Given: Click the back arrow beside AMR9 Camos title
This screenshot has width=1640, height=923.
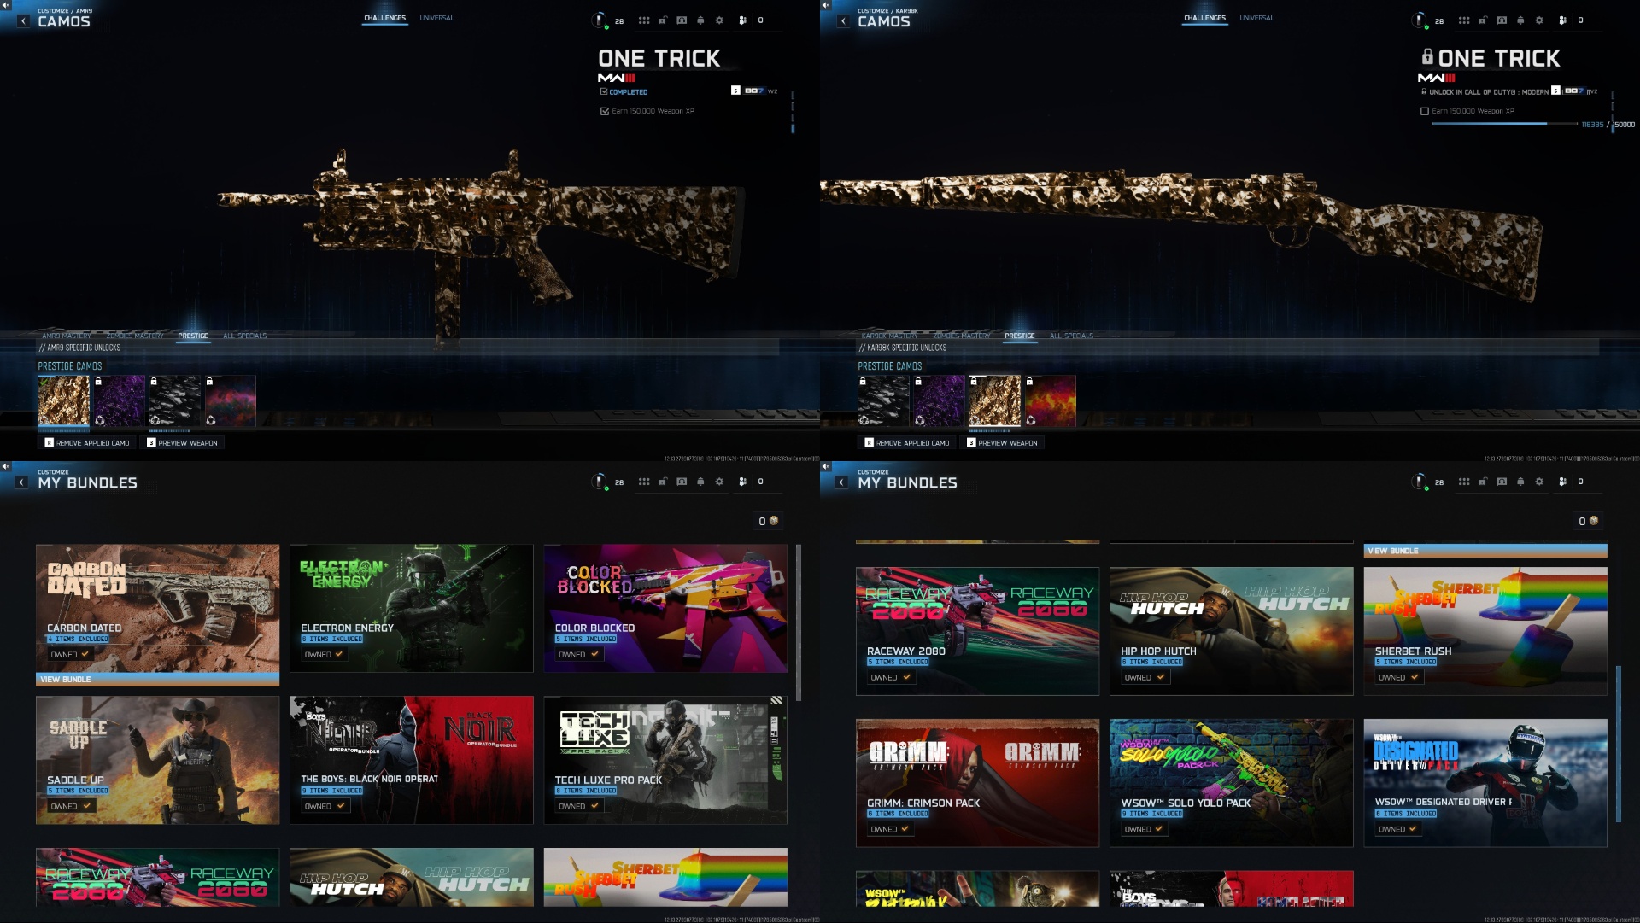Looking at the screenshot, I should coord(23,21).
